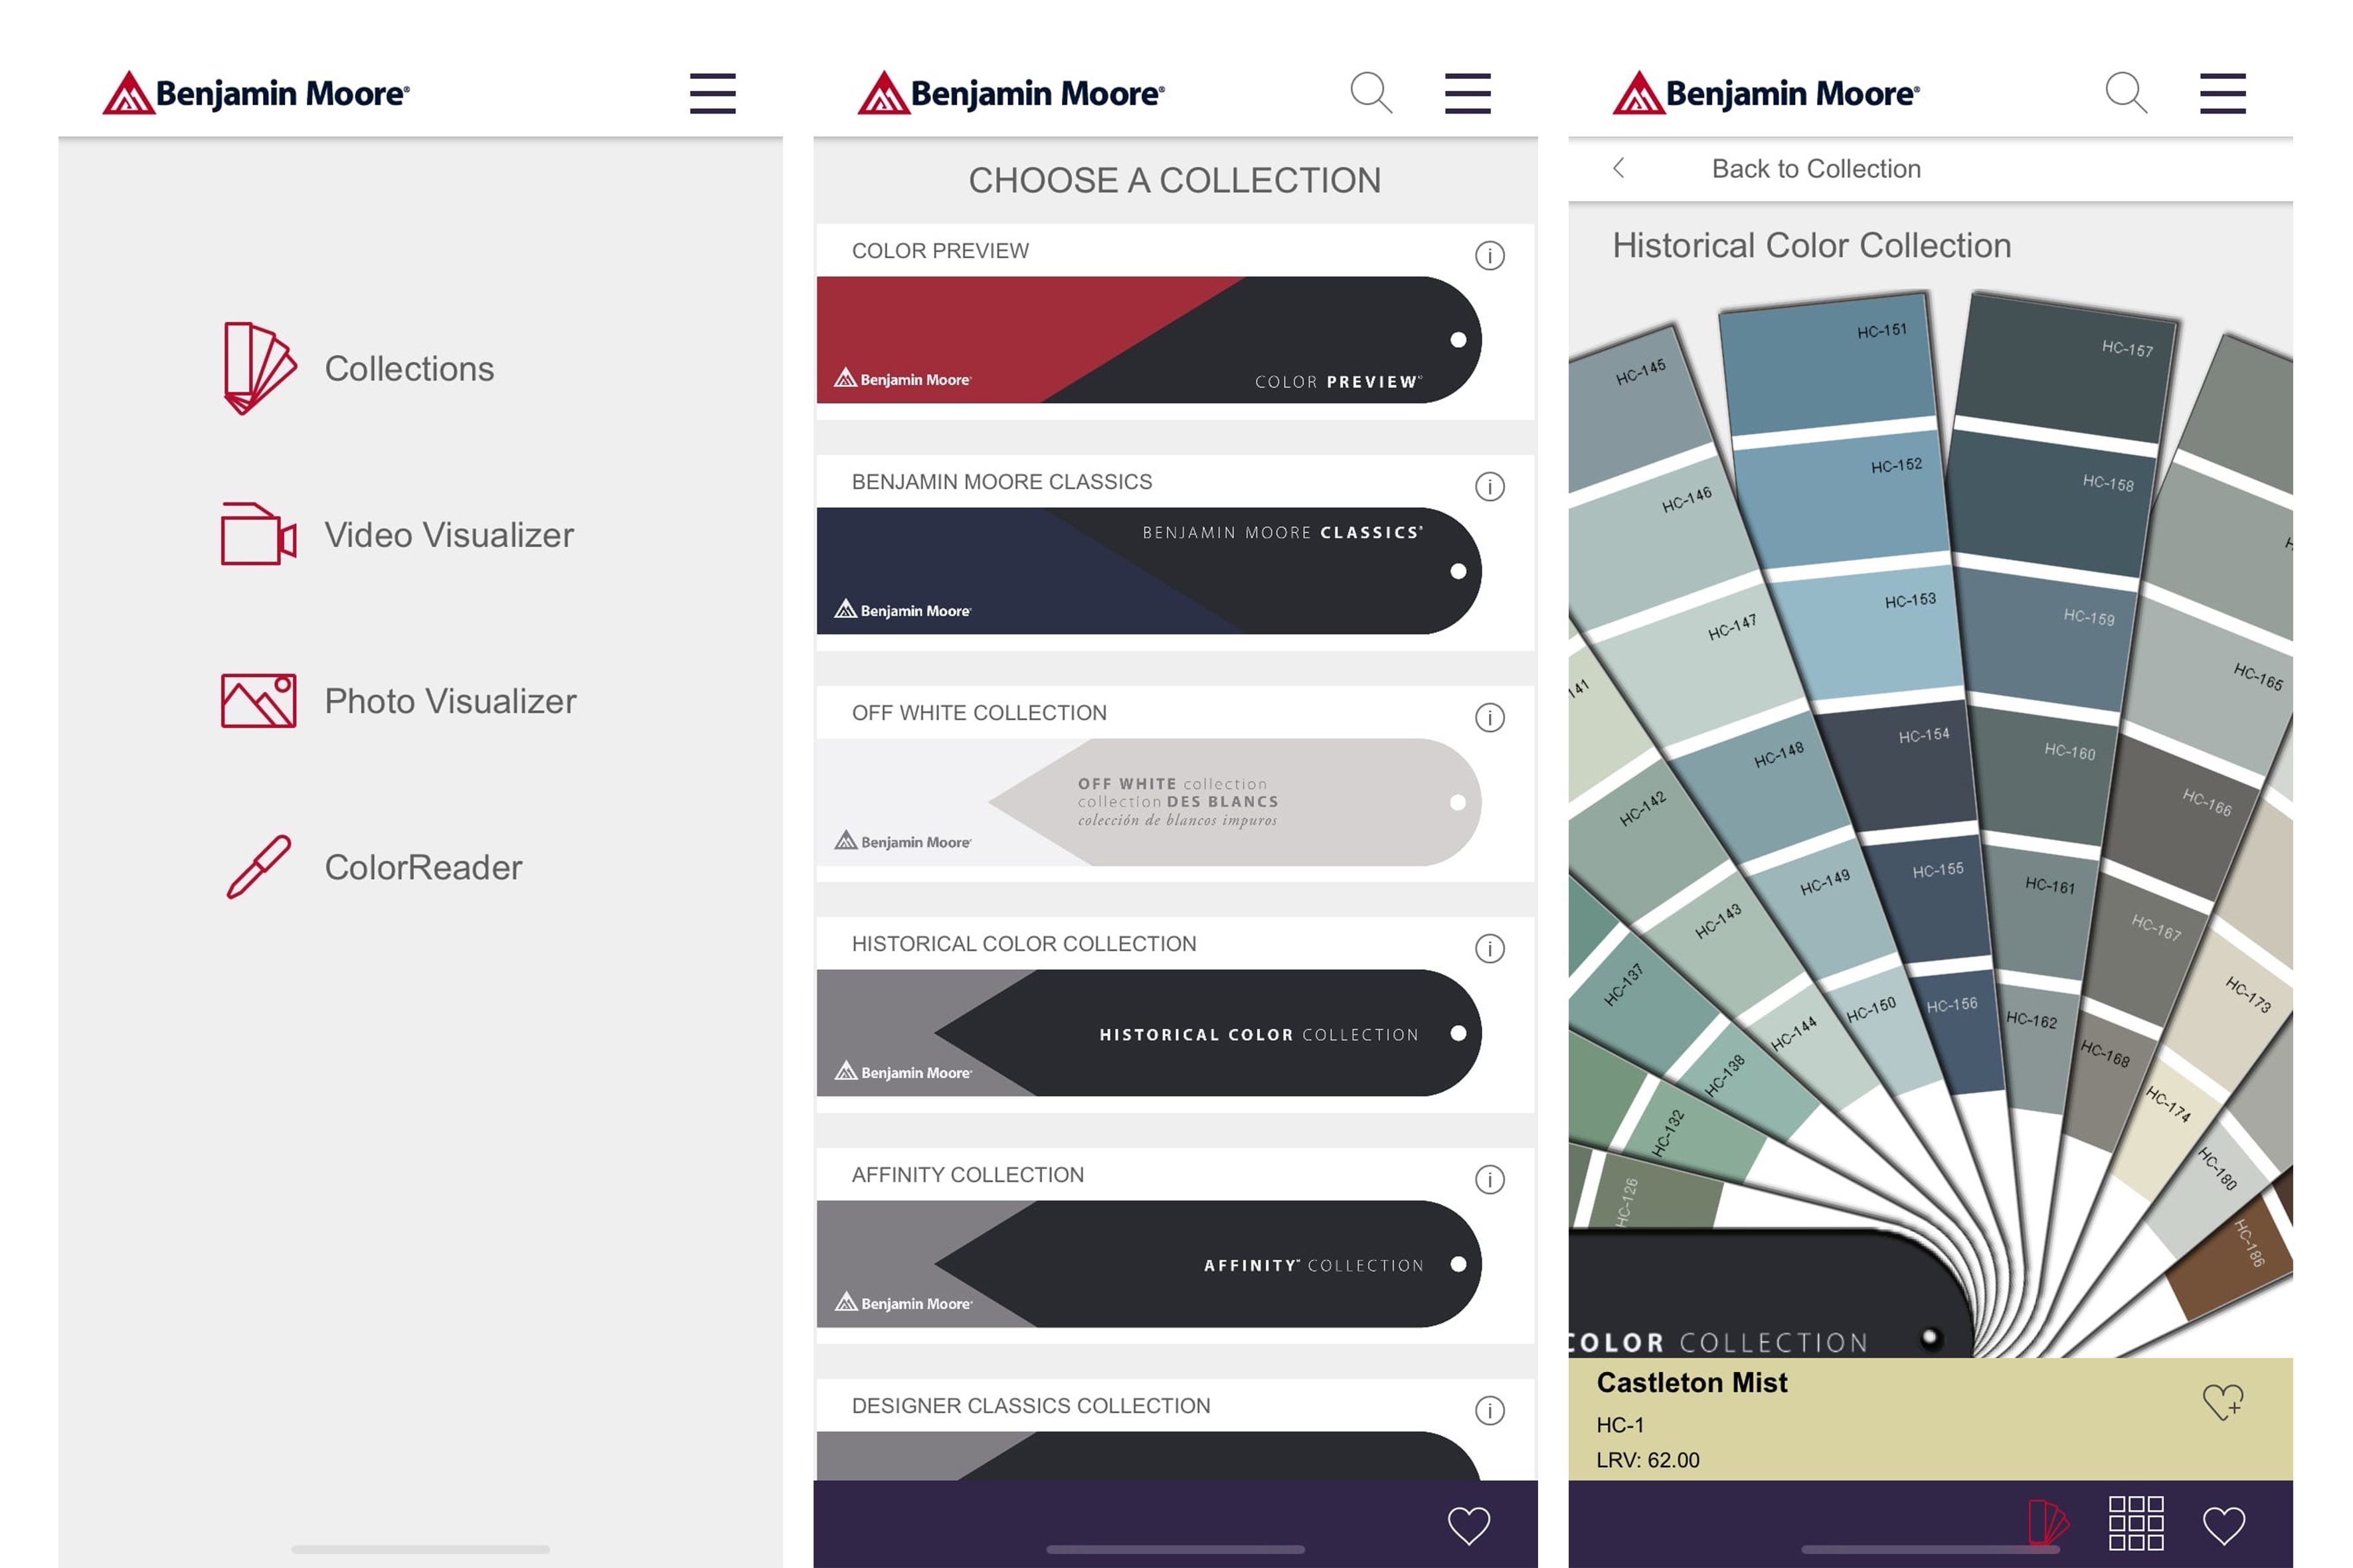The width and height of the screenshot is (2353, 1568).
Task: Open the Historical Color Collection fan deck
Action: coord(1148,1033)
